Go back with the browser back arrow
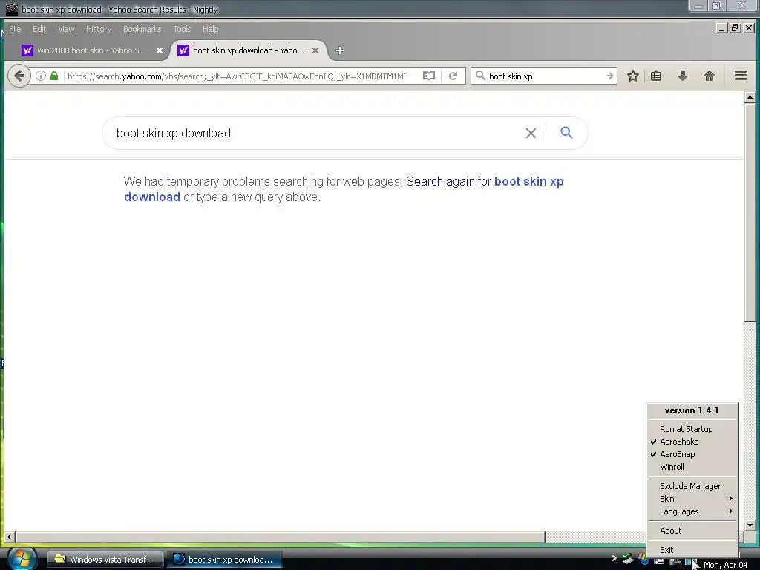This screenshot has height=570, width=760. coord(19,76)
